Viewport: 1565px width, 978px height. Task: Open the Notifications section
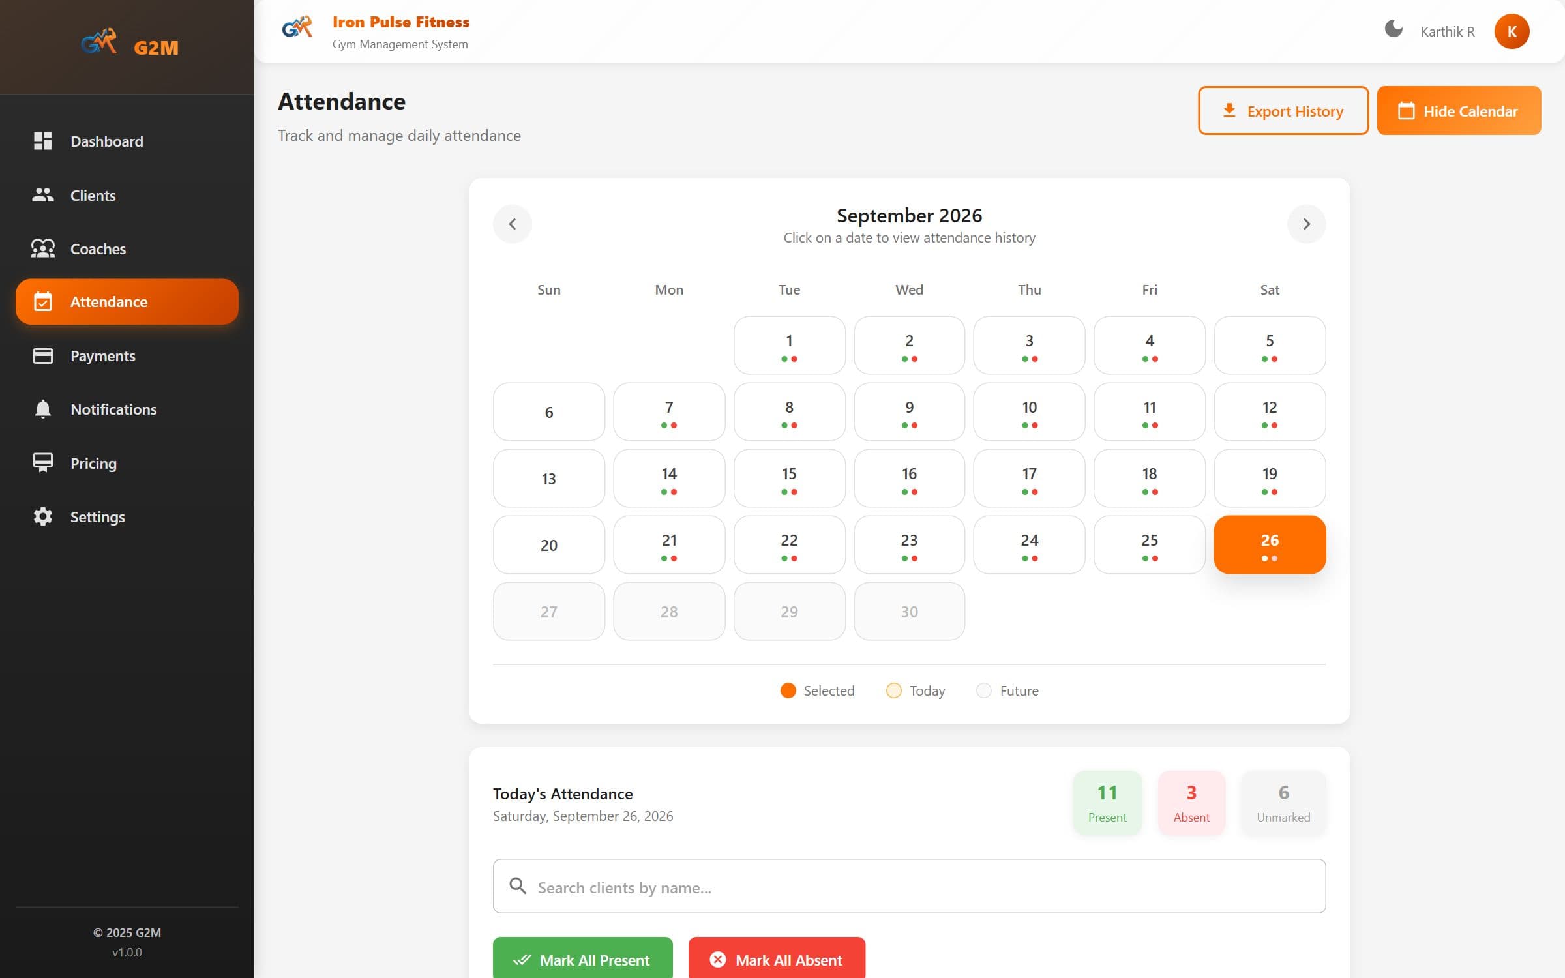(x=127, y=409)
